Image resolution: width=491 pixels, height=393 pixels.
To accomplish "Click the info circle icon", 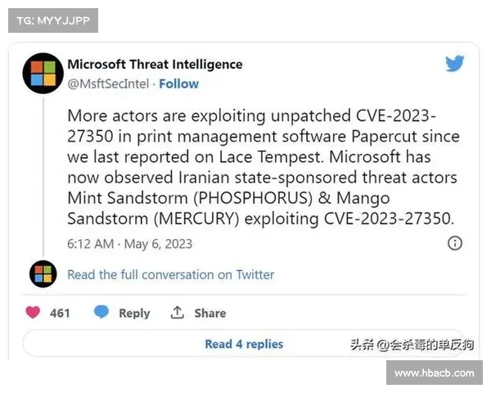I will point(455,243).
